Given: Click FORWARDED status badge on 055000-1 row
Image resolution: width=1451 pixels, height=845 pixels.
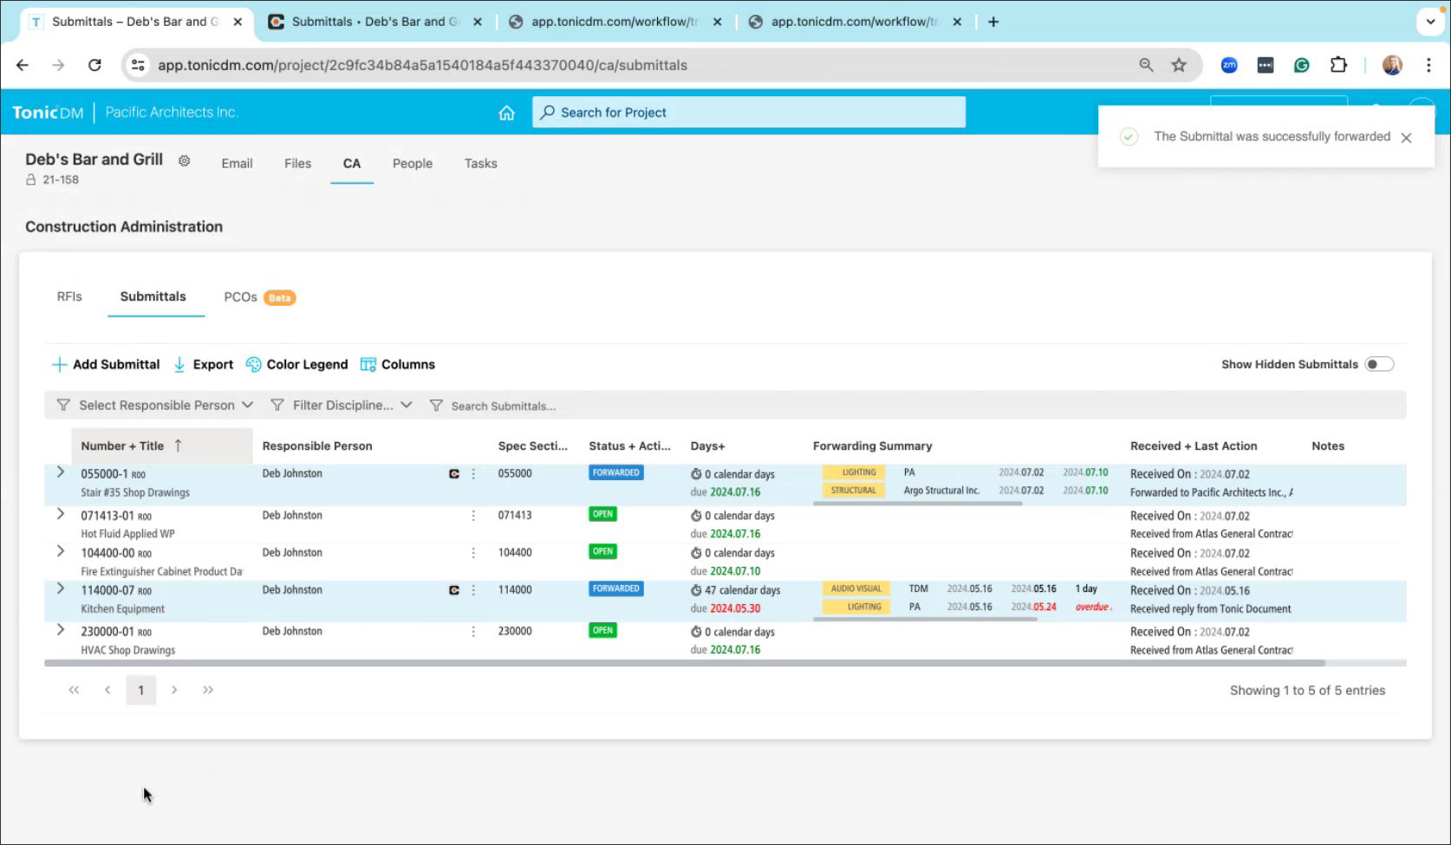Looking at the screenshot, I should (616, 473).
